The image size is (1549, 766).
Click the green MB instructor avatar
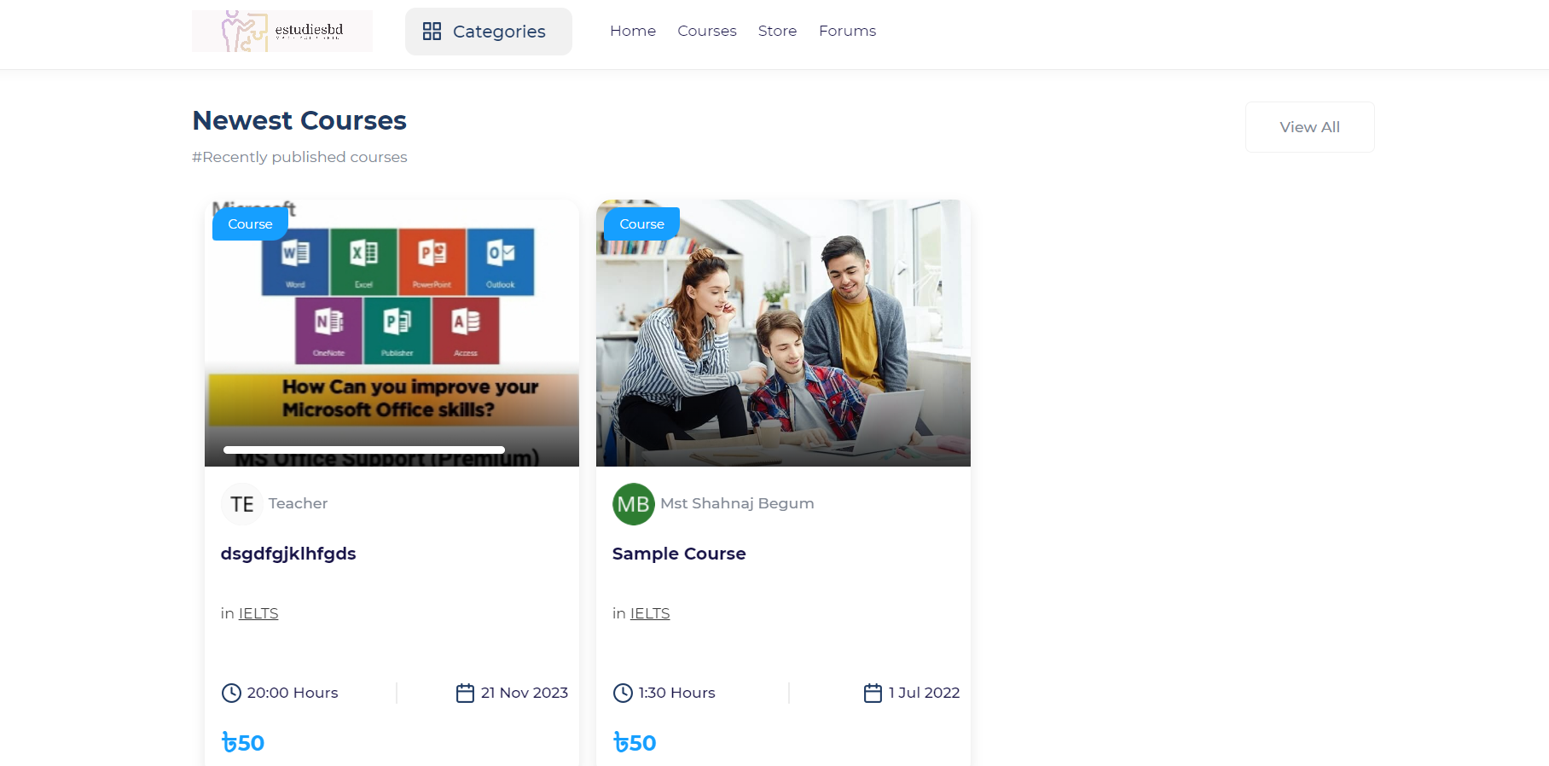pos(633,504)
